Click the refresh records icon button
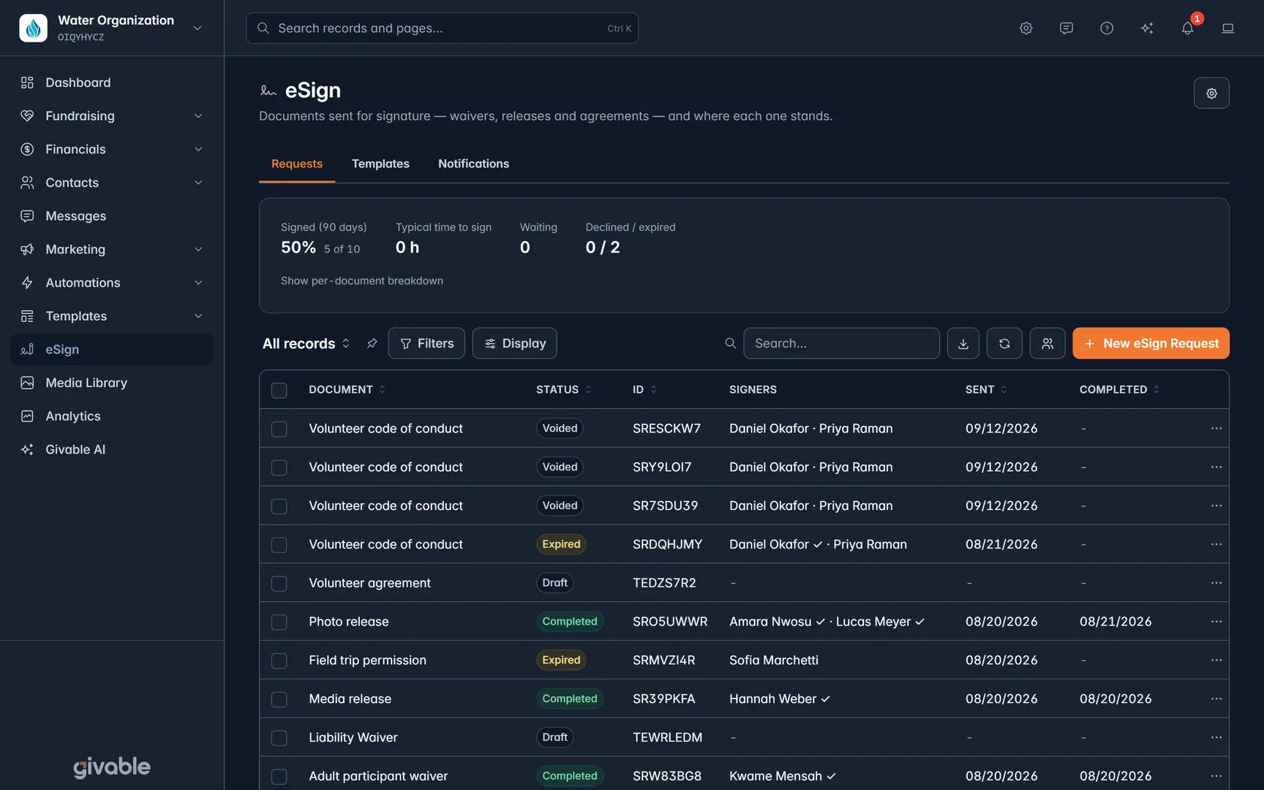This screenshot has width=1264, height=790. (1004, 343)
